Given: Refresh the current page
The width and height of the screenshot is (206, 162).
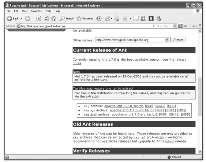Looking at the screenshot, I should pos(46,19).
